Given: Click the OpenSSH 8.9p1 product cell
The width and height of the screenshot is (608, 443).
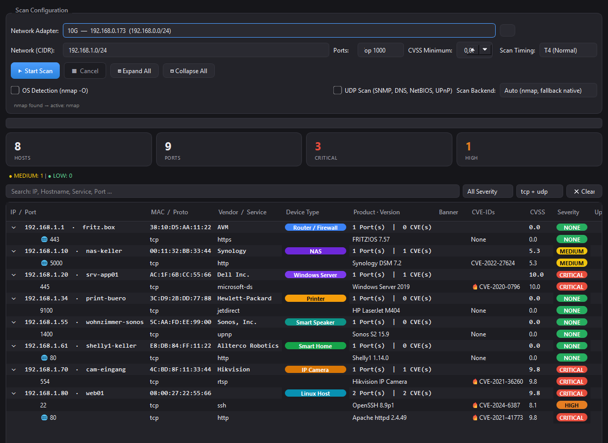Looking at the screenshot, I should click(373, 405).
